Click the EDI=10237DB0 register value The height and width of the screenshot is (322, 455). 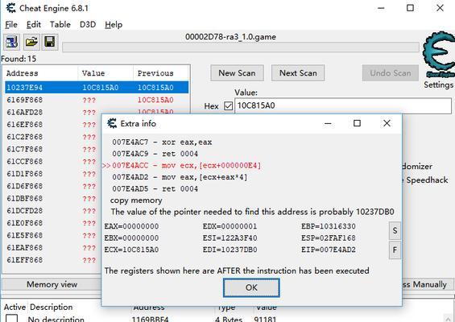230,250
